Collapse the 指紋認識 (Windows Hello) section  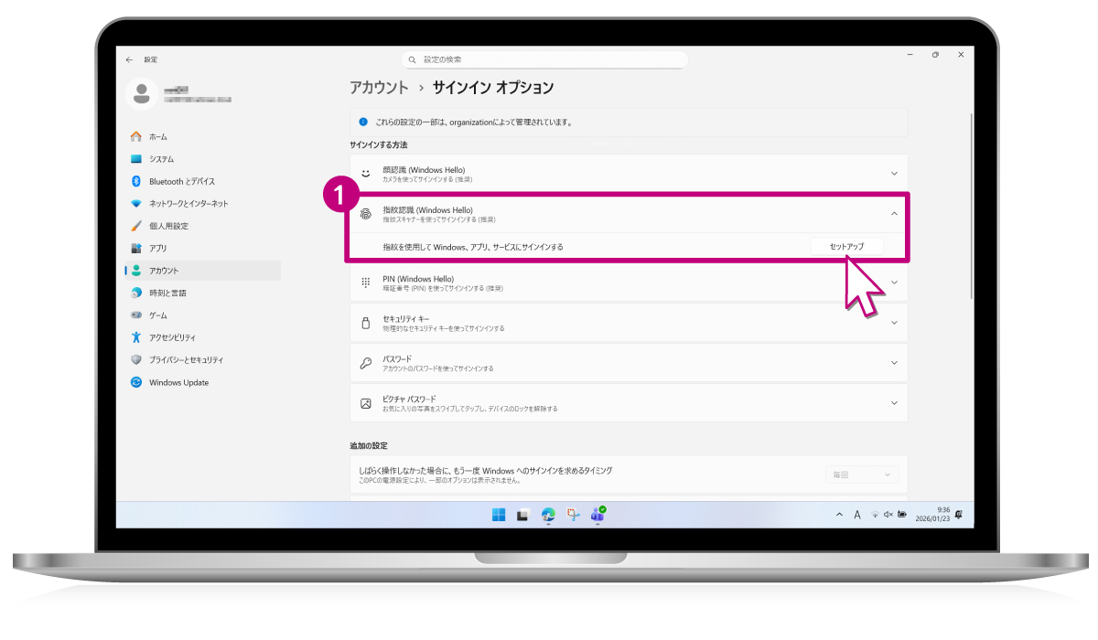894,213
